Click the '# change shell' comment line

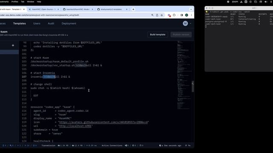coord(41,84)
